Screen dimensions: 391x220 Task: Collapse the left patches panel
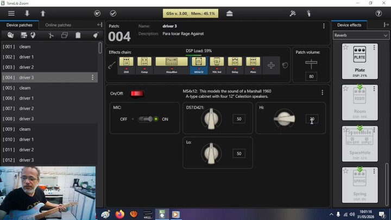100,24
